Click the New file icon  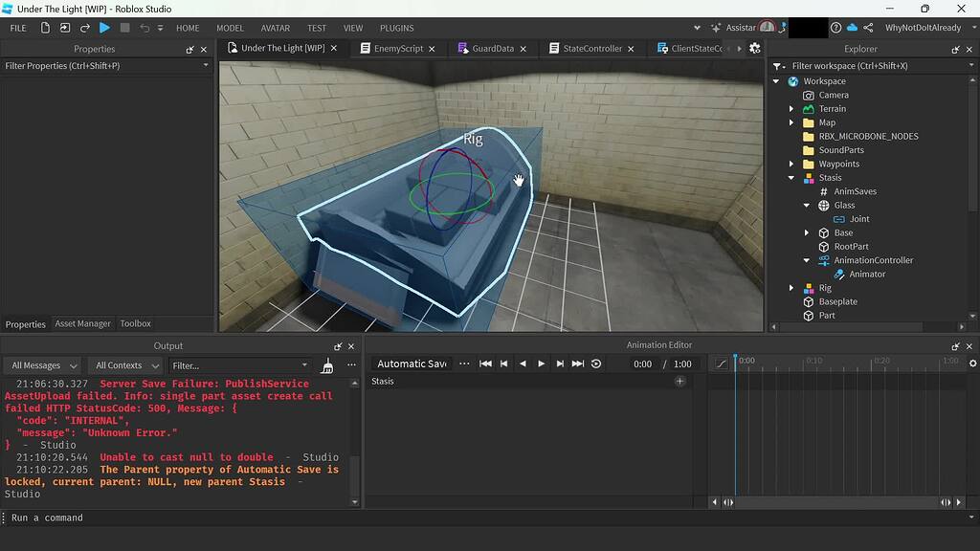(x=44, y=28)
